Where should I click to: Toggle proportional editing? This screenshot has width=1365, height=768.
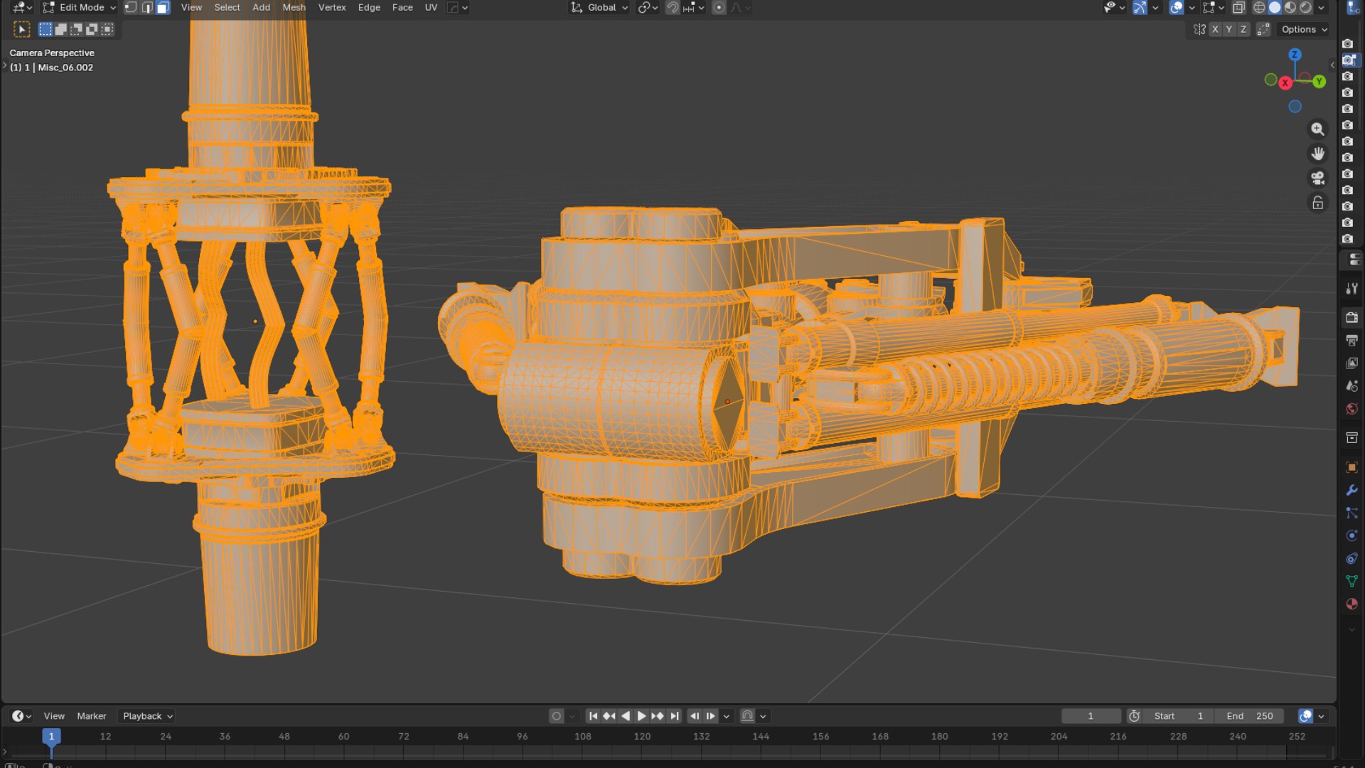click(x=719, y=8)
